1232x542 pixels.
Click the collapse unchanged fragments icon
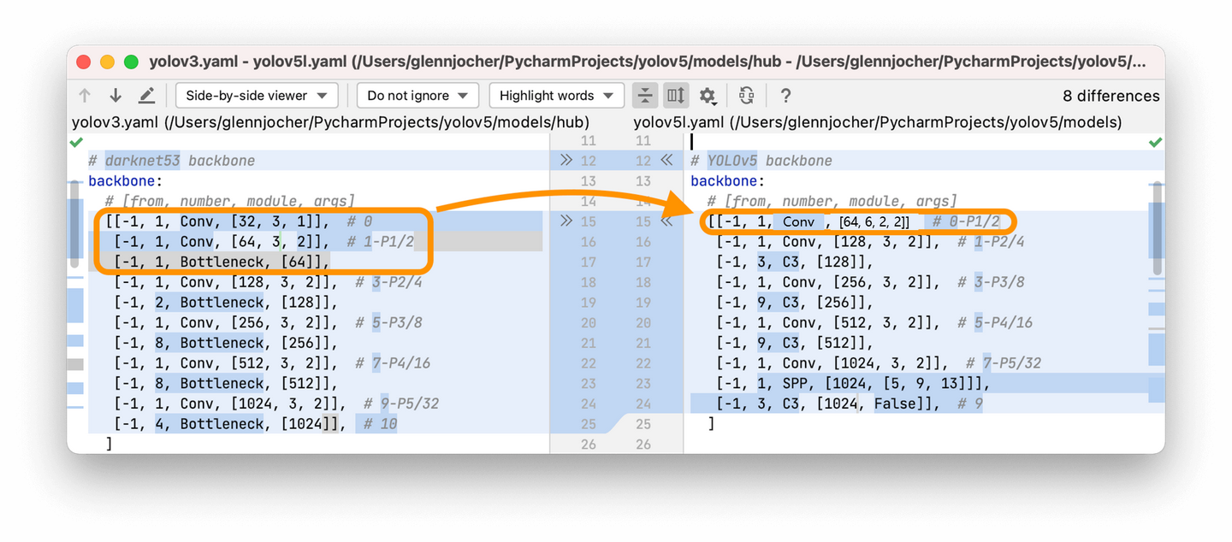click(645, 95)
